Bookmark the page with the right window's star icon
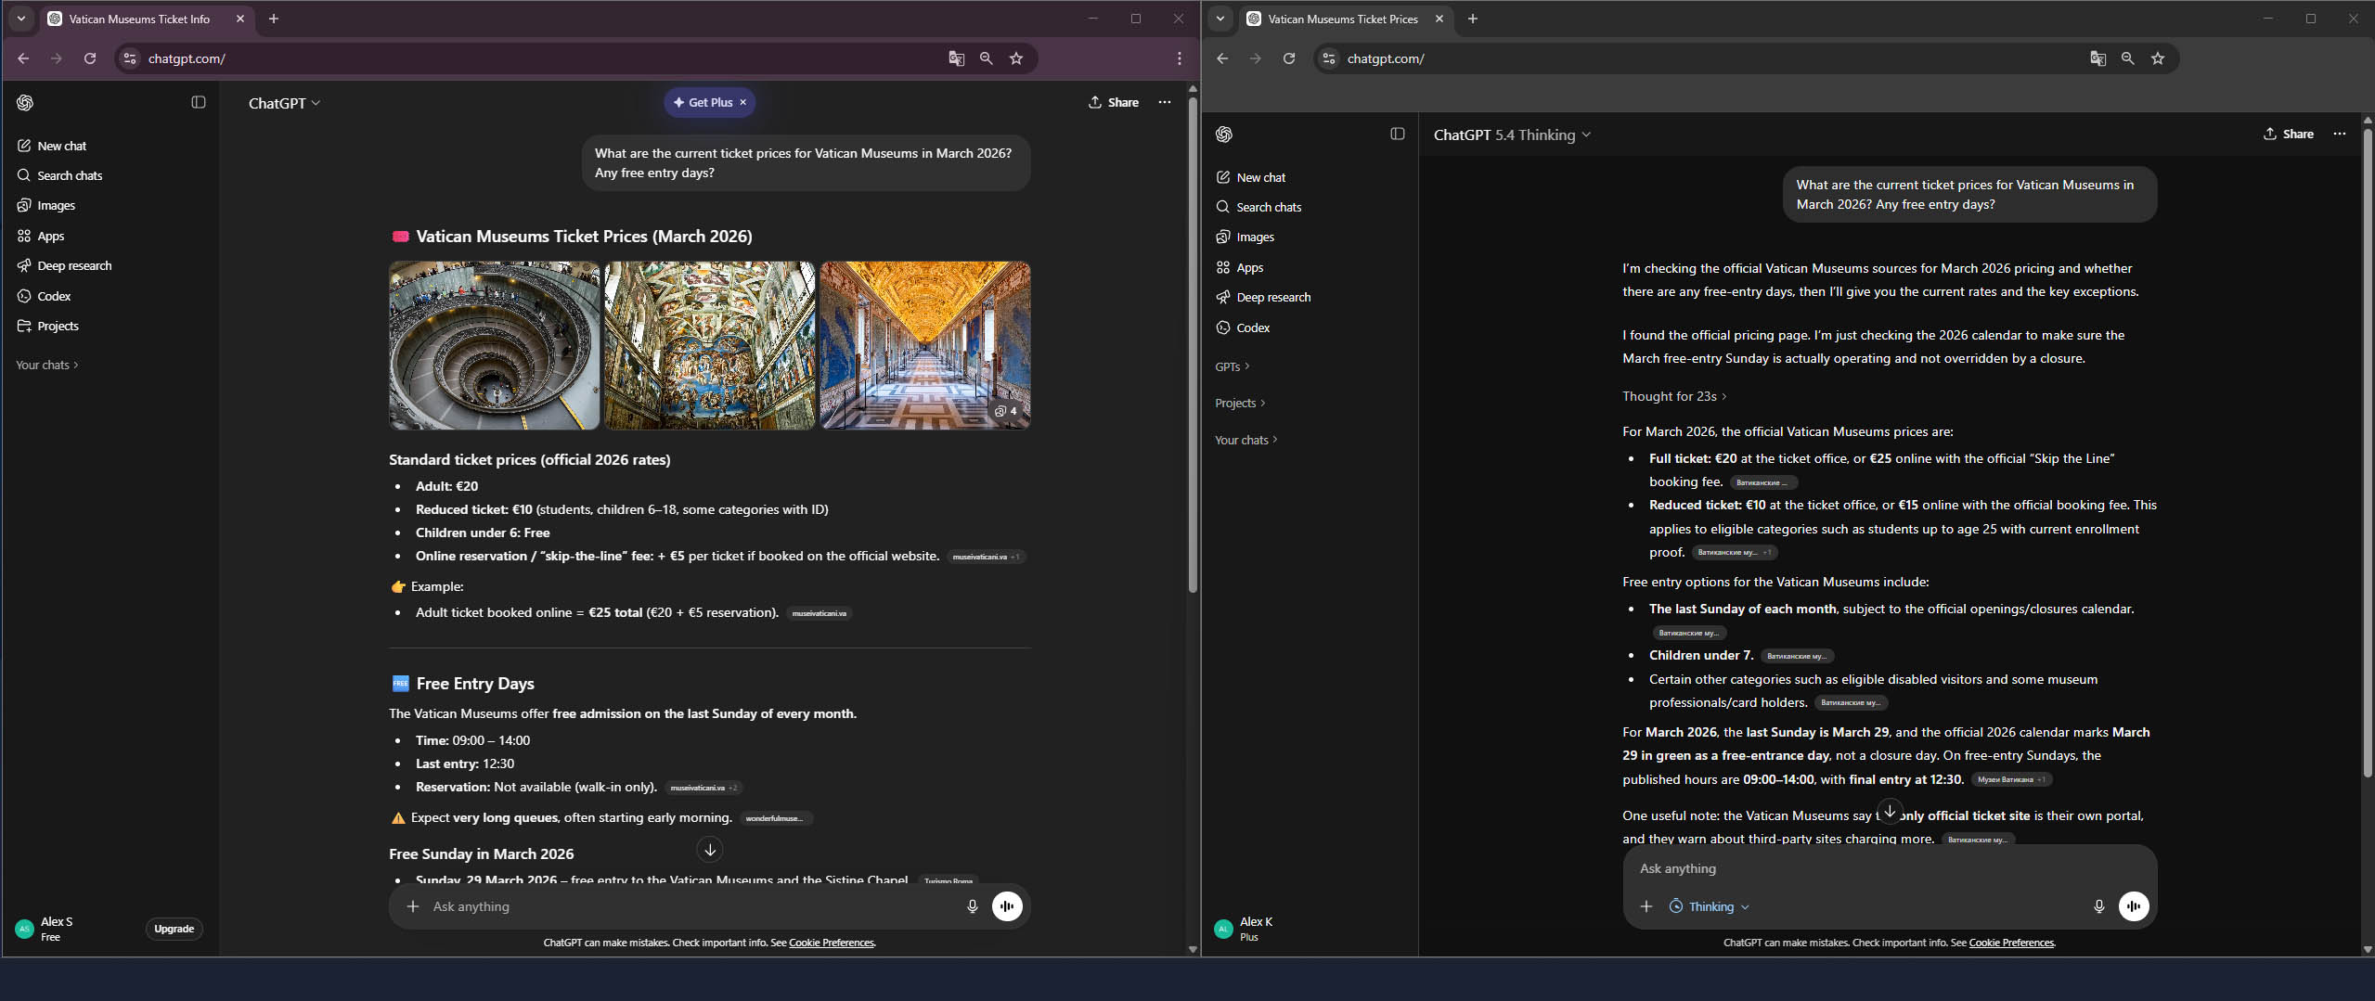Screen dimensions: 2375x1001 pyautogui.click(x=2158, y=58)
